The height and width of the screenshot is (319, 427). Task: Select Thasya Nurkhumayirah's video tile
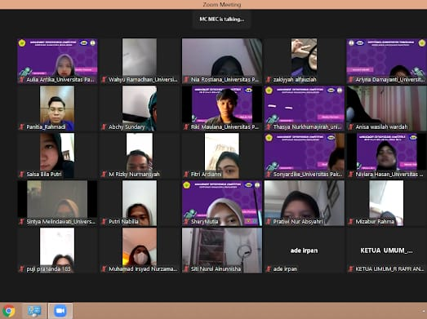tap(305, 108)
